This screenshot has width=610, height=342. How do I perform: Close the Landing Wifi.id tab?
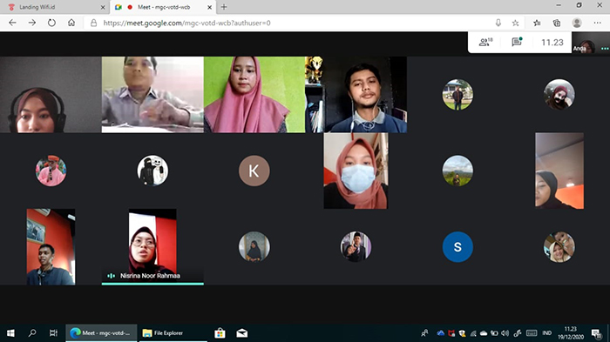(x=103, y=7)
